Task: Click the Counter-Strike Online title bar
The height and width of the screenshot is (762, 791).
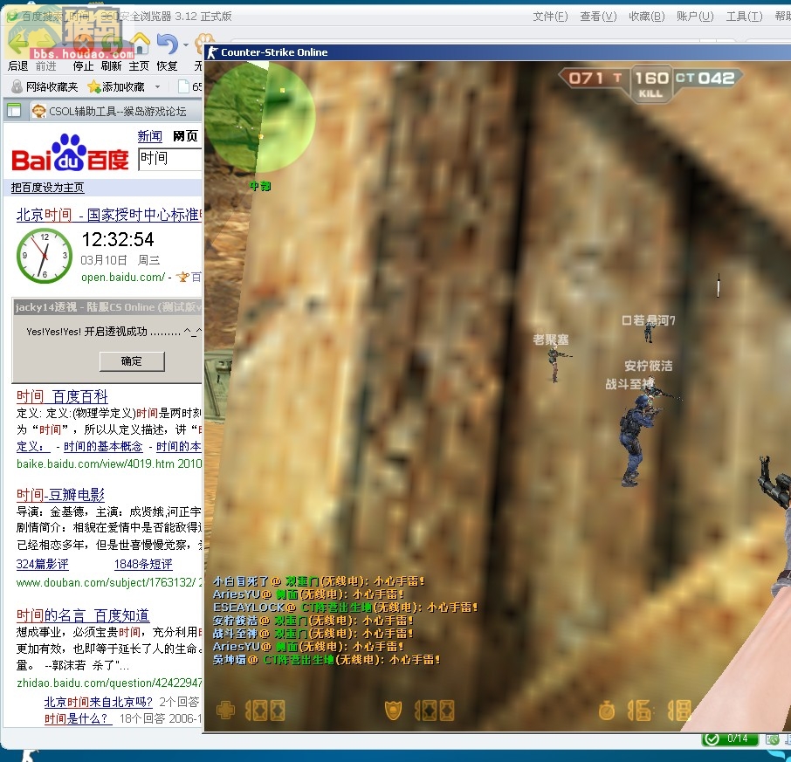Action: [x=498, y=52]
